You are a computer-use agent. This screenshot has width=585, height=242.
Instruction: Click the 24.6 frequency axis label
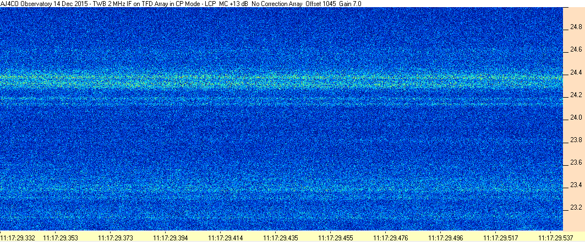point(576,50)
